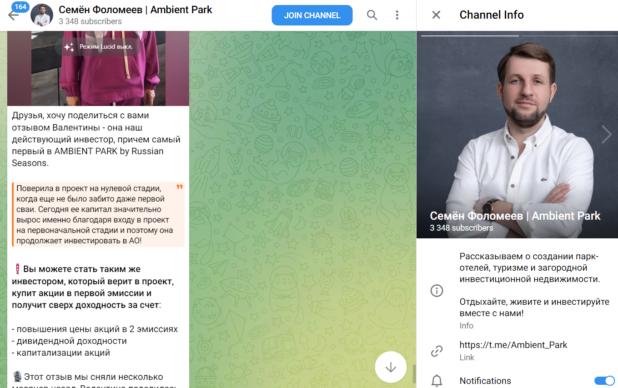Click the info circle icon beside the description
This screenshot has height=388, width=618.
437,291
